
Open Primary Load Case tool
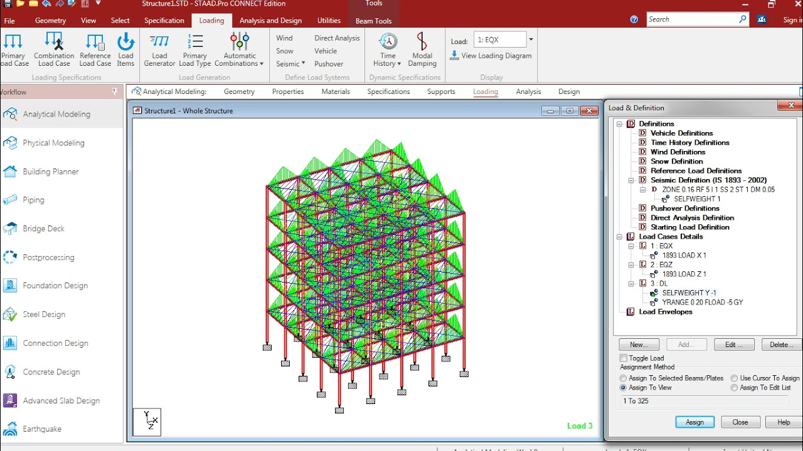[x=14, y=50]
